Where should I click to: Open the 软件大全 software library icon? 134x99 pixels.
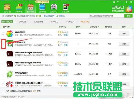point(7,8)
